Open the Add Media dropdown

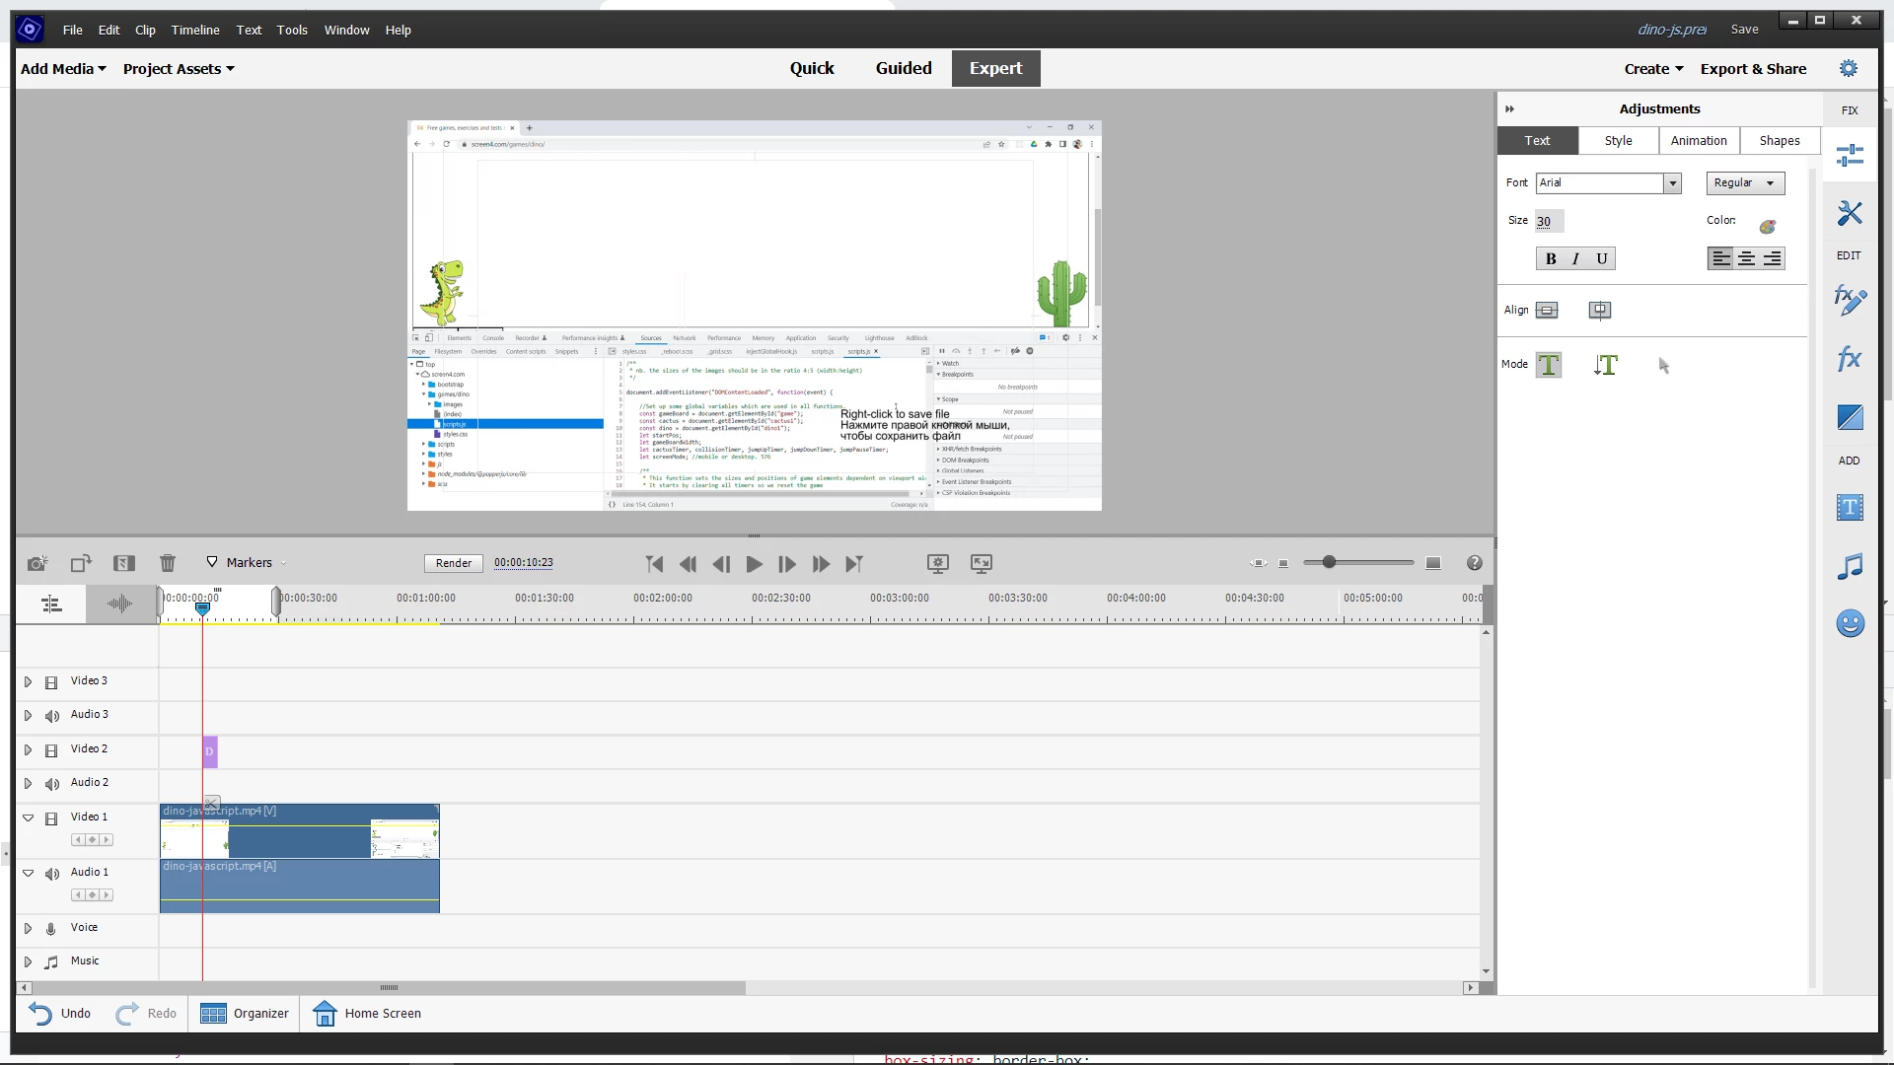coord(63,69)
